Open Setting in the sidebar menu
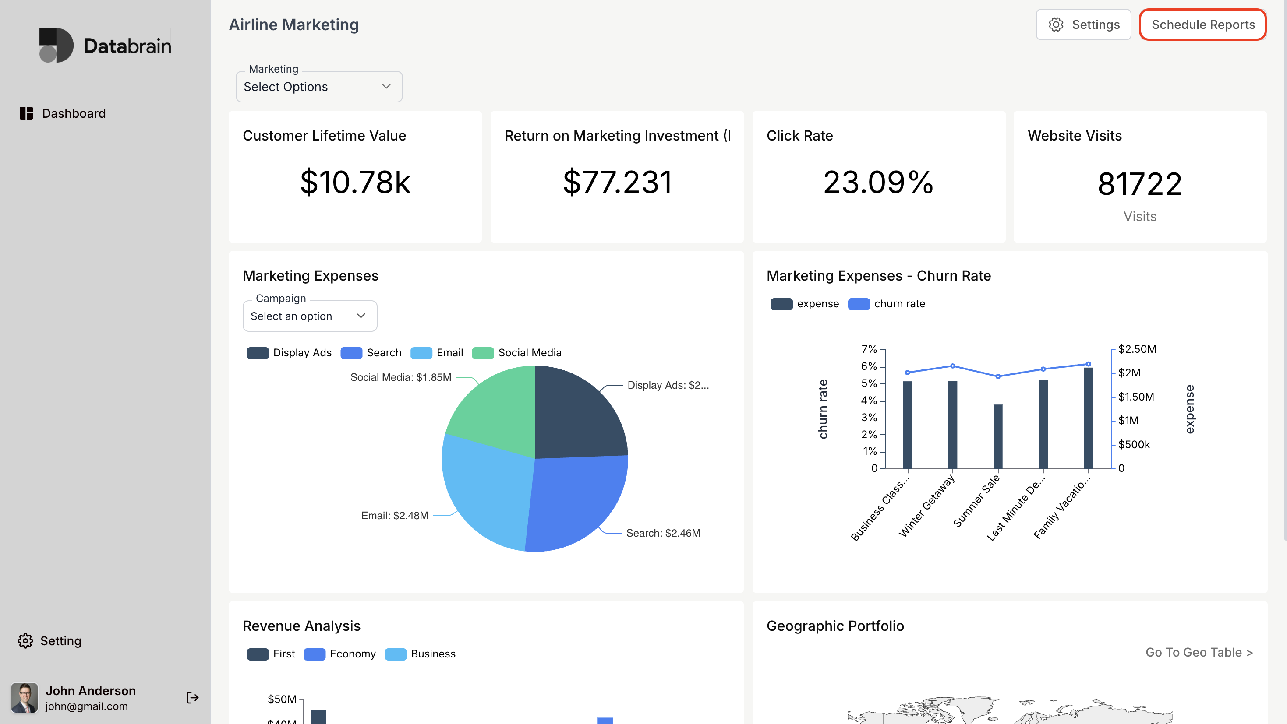This screenshot has height=724, width=1287. point(60,641)
